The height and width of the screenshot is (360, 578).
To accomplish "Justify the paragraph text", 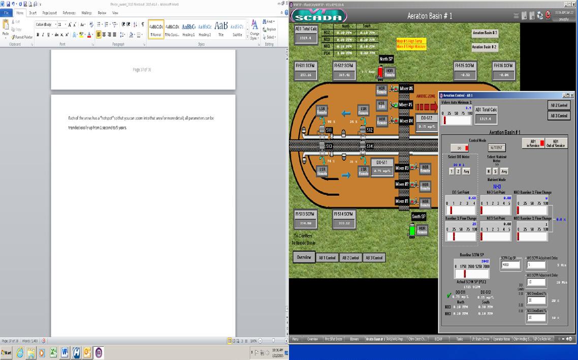I will 114,35.
